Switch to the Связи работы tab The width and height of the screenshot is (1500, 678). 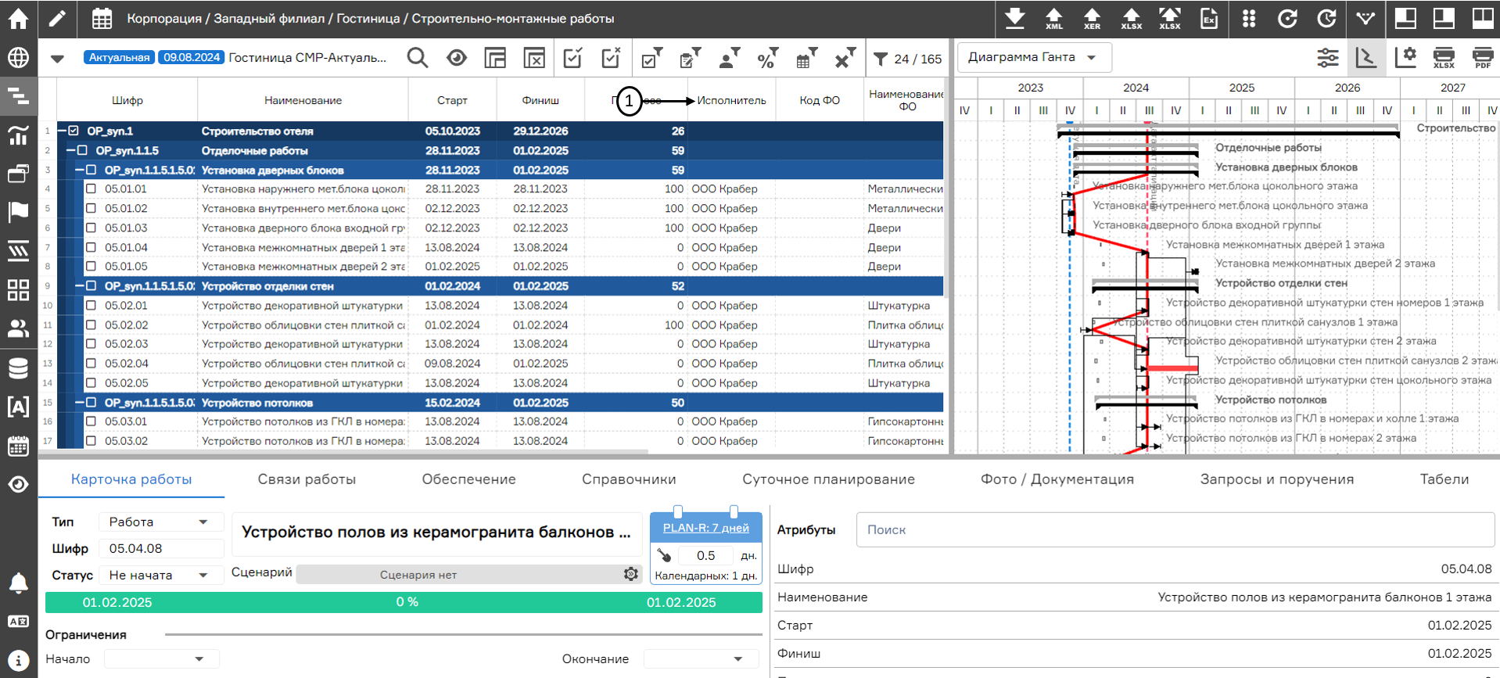coord(307,479)
